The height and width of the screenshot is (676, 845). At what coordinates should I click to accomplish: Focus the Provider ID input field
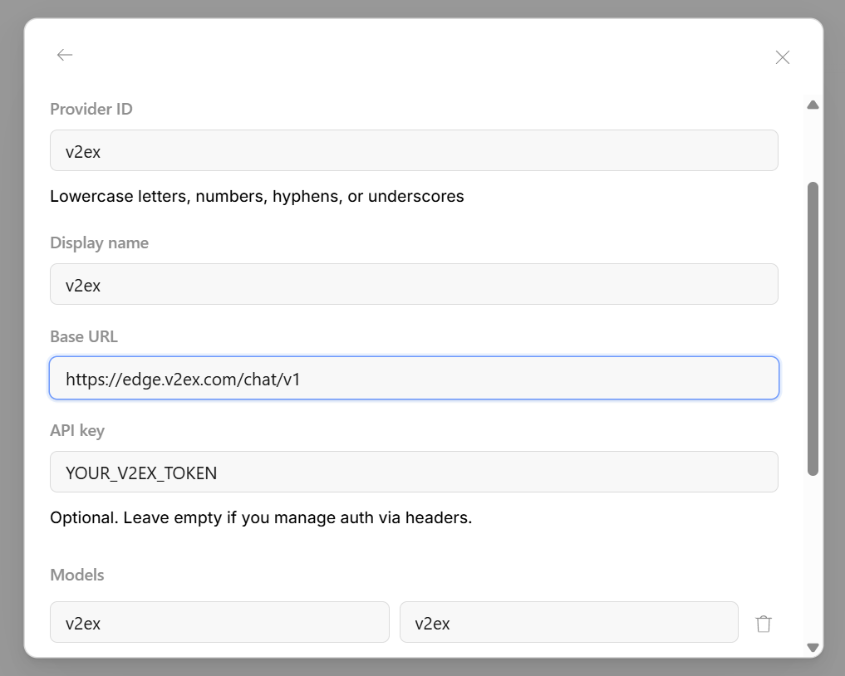coord(414,150)
